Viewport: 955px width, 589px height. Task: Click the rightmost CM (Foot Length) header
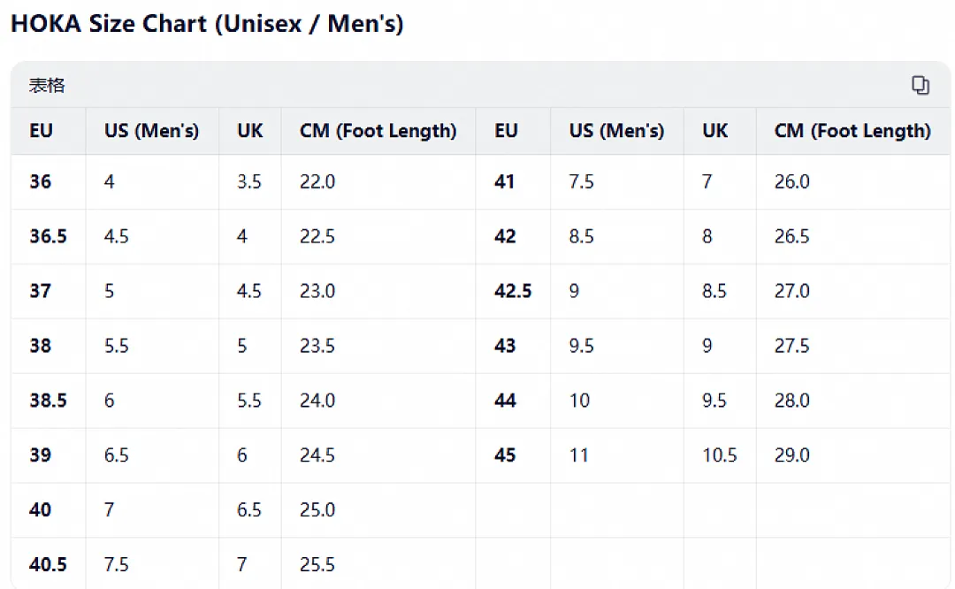pos(852,130)
